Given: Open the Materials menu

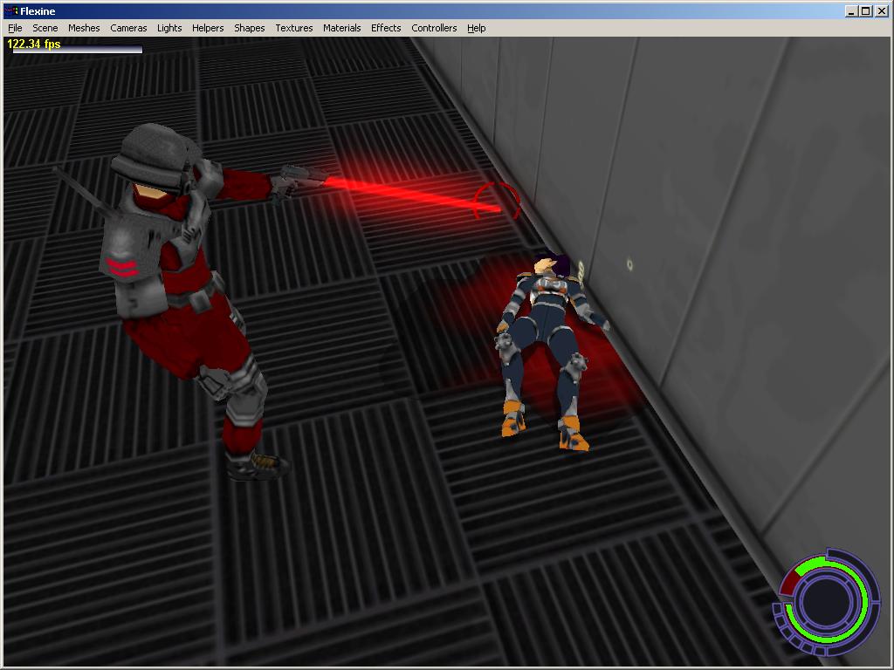Looking at the screenshot, I should (x=341, y=28).
